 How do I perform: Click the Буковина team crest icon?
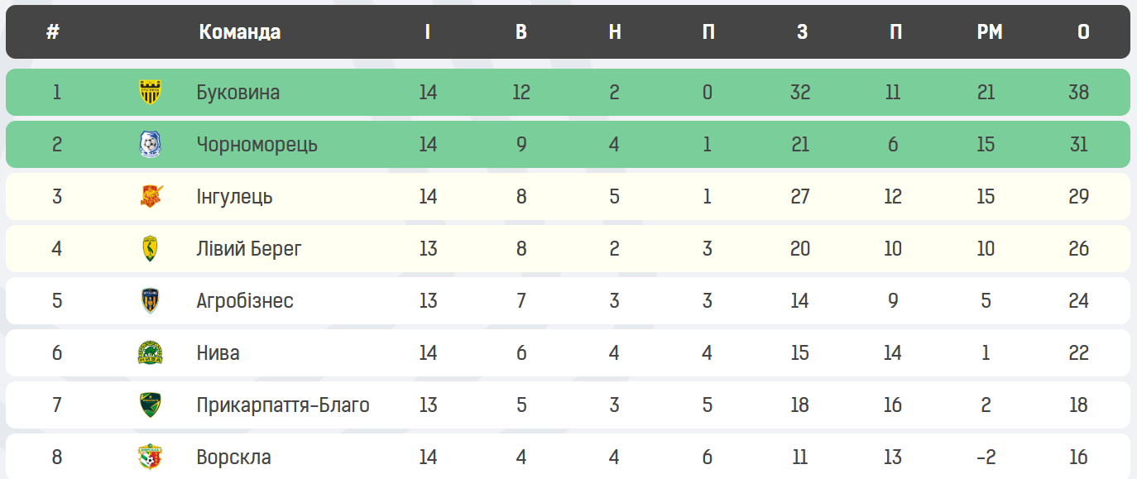coord(150,92)
